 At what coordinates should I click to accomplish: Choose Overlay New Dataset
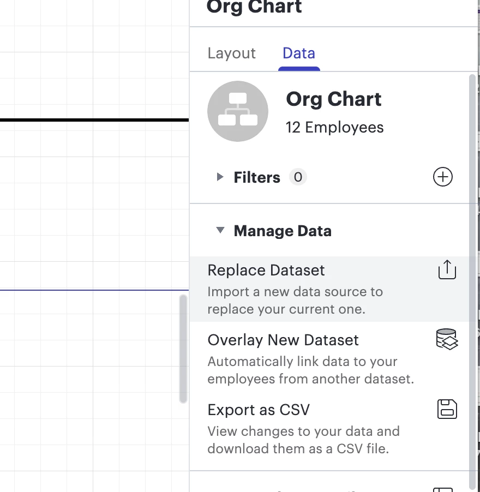click(x=333, y=359)
